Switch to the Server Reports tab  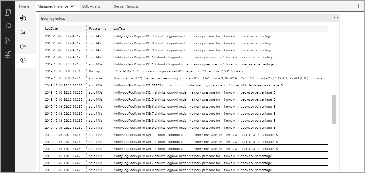tap(126, 6)
